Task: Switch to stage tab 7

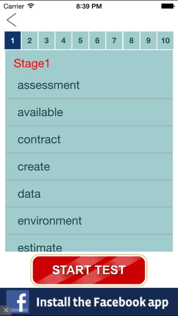Action: coord(114,40)
